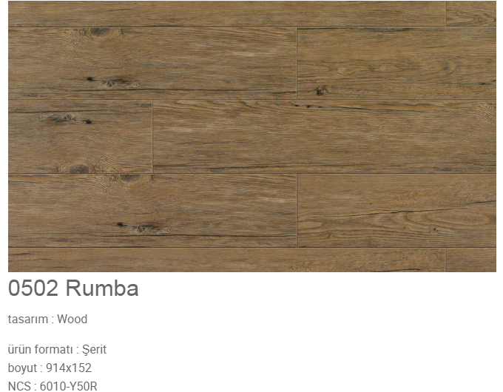Image resolution: width=503 pixels, height=392 pixels.
Task: Click the wide middle plank with light grain
Action: pos(324,137)
